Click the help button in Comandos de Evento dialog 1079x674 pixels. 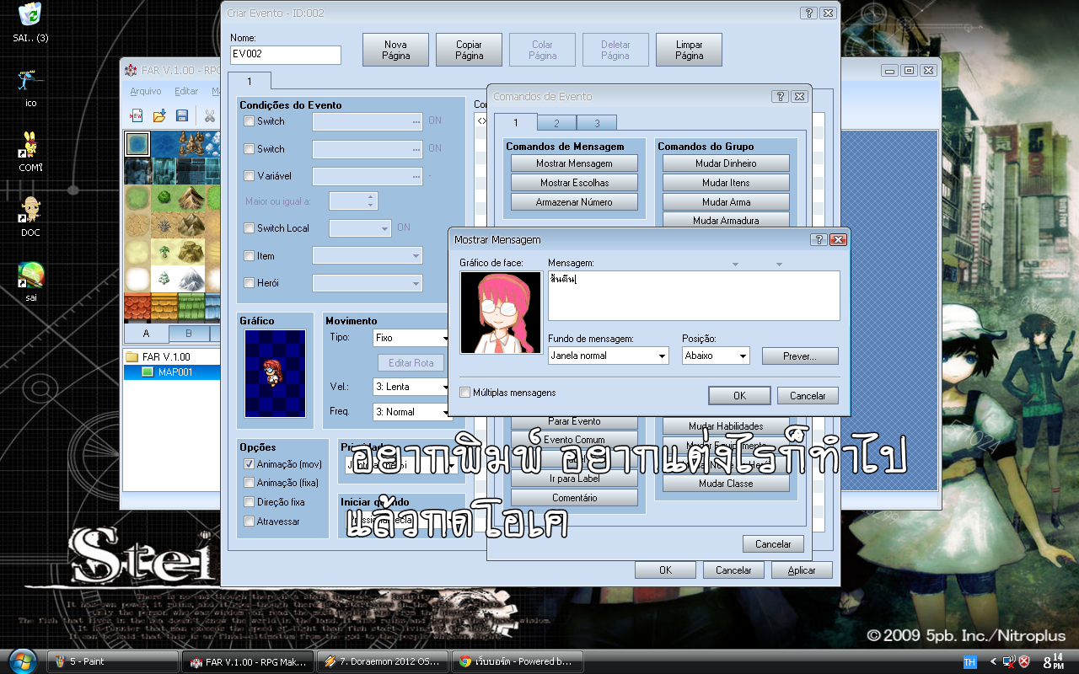tap(781, 97)
